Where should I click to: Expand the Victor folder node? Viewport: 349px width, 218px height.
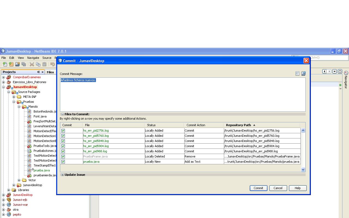click(x=19, y=180)
